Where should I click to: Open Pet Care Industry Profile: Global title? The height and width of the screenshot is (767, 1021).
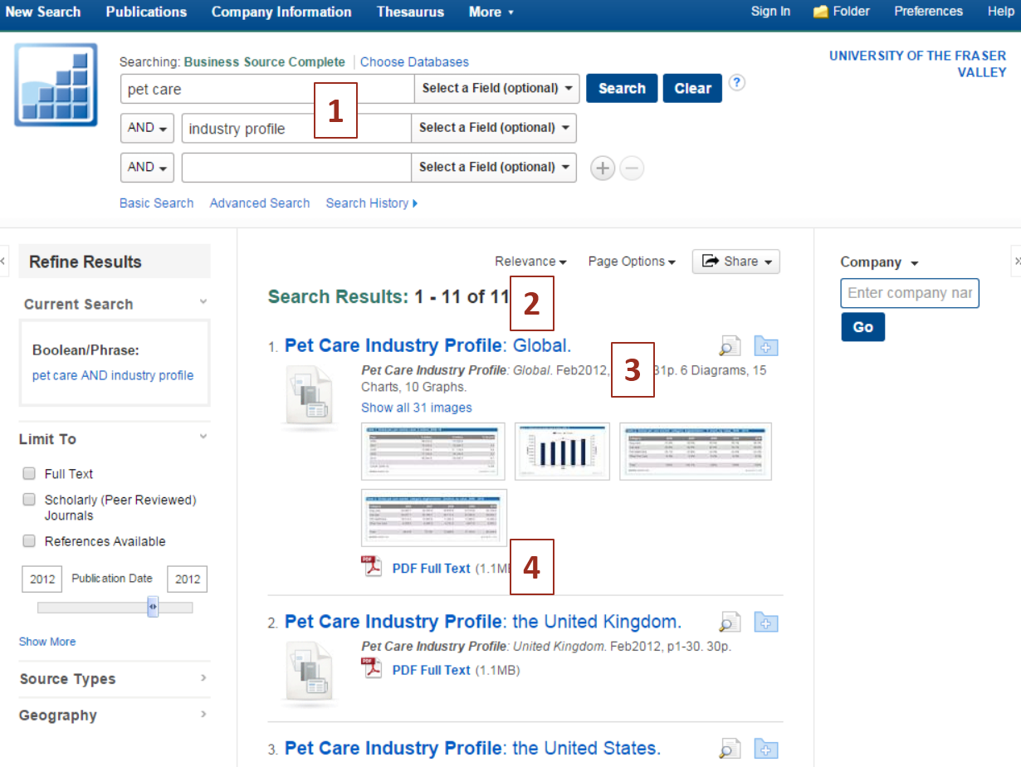(427, 345)
